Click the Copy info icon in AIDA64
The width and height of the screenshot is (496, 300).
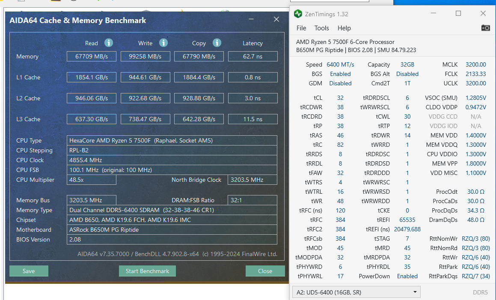pyautogui.click(x=217, y=43)
